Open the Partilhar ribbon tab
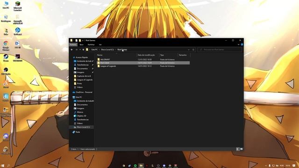299x168 pixels. (x=91, y=45)
